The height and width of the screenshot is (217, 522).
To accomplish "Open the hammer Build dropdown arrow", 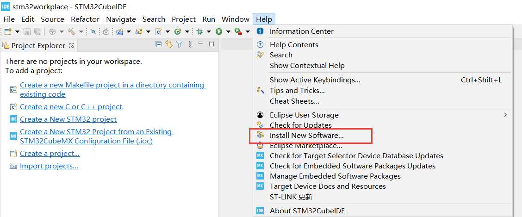I will click(x=81, y=31).
